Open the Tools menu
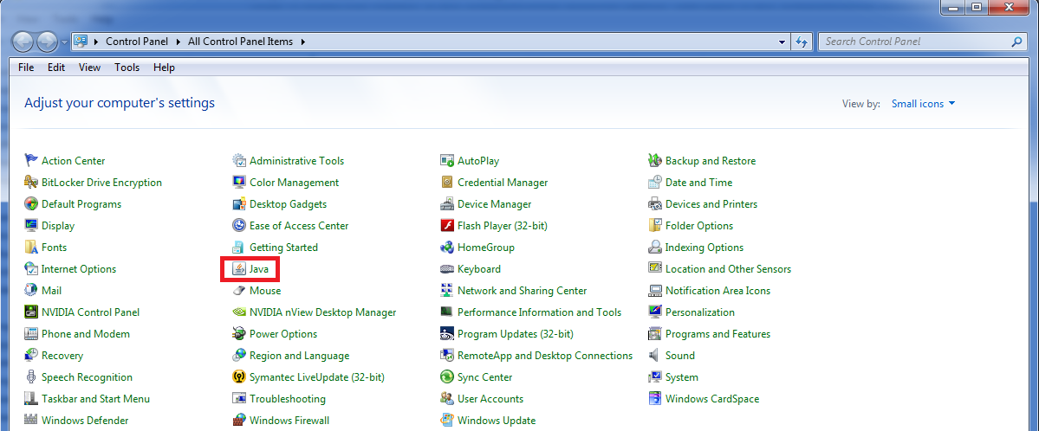This screenshot has width=1039, height=431. click(127, 68)
